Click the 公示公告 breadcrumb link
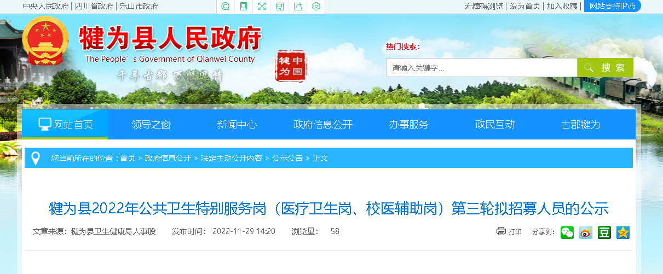 pos(287,158)
